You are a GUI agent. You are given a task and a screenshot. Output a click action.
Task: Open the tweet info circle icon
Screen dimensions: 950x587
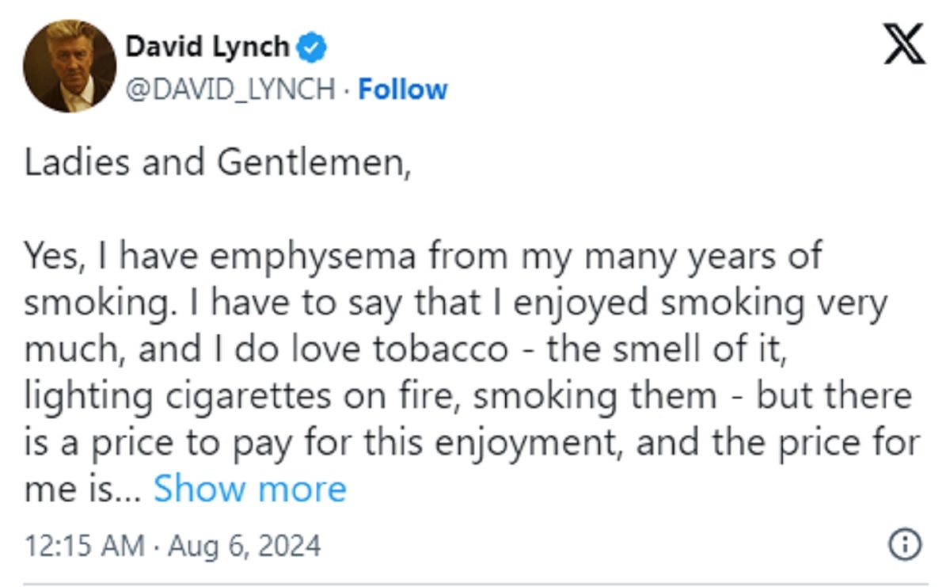click(905, 545)
